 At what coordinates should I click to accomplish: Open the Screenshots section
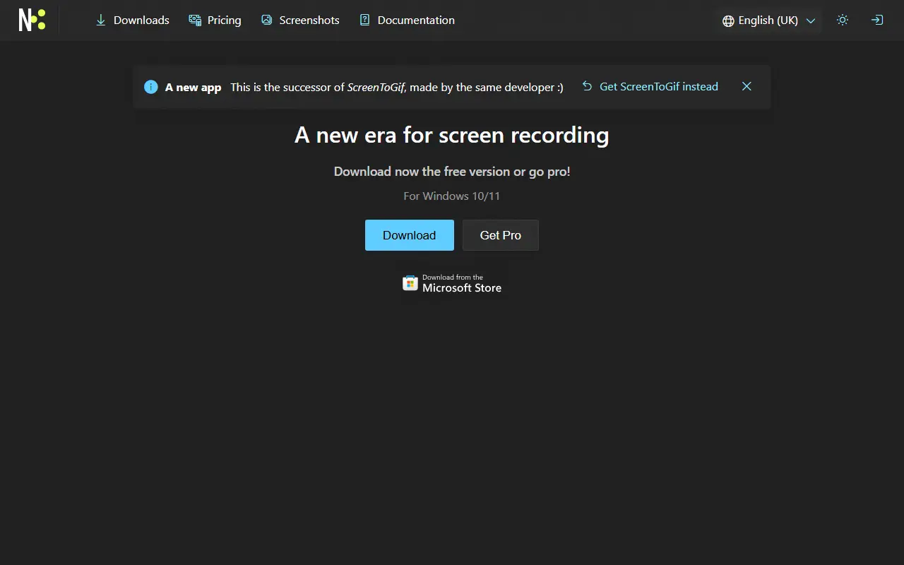[300, 20]
